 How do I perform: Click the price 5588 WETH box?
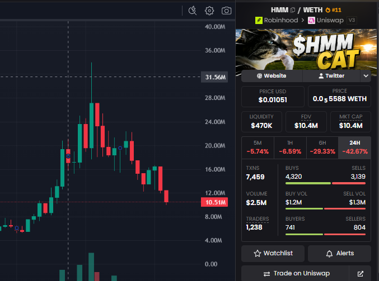coord(339,97)
